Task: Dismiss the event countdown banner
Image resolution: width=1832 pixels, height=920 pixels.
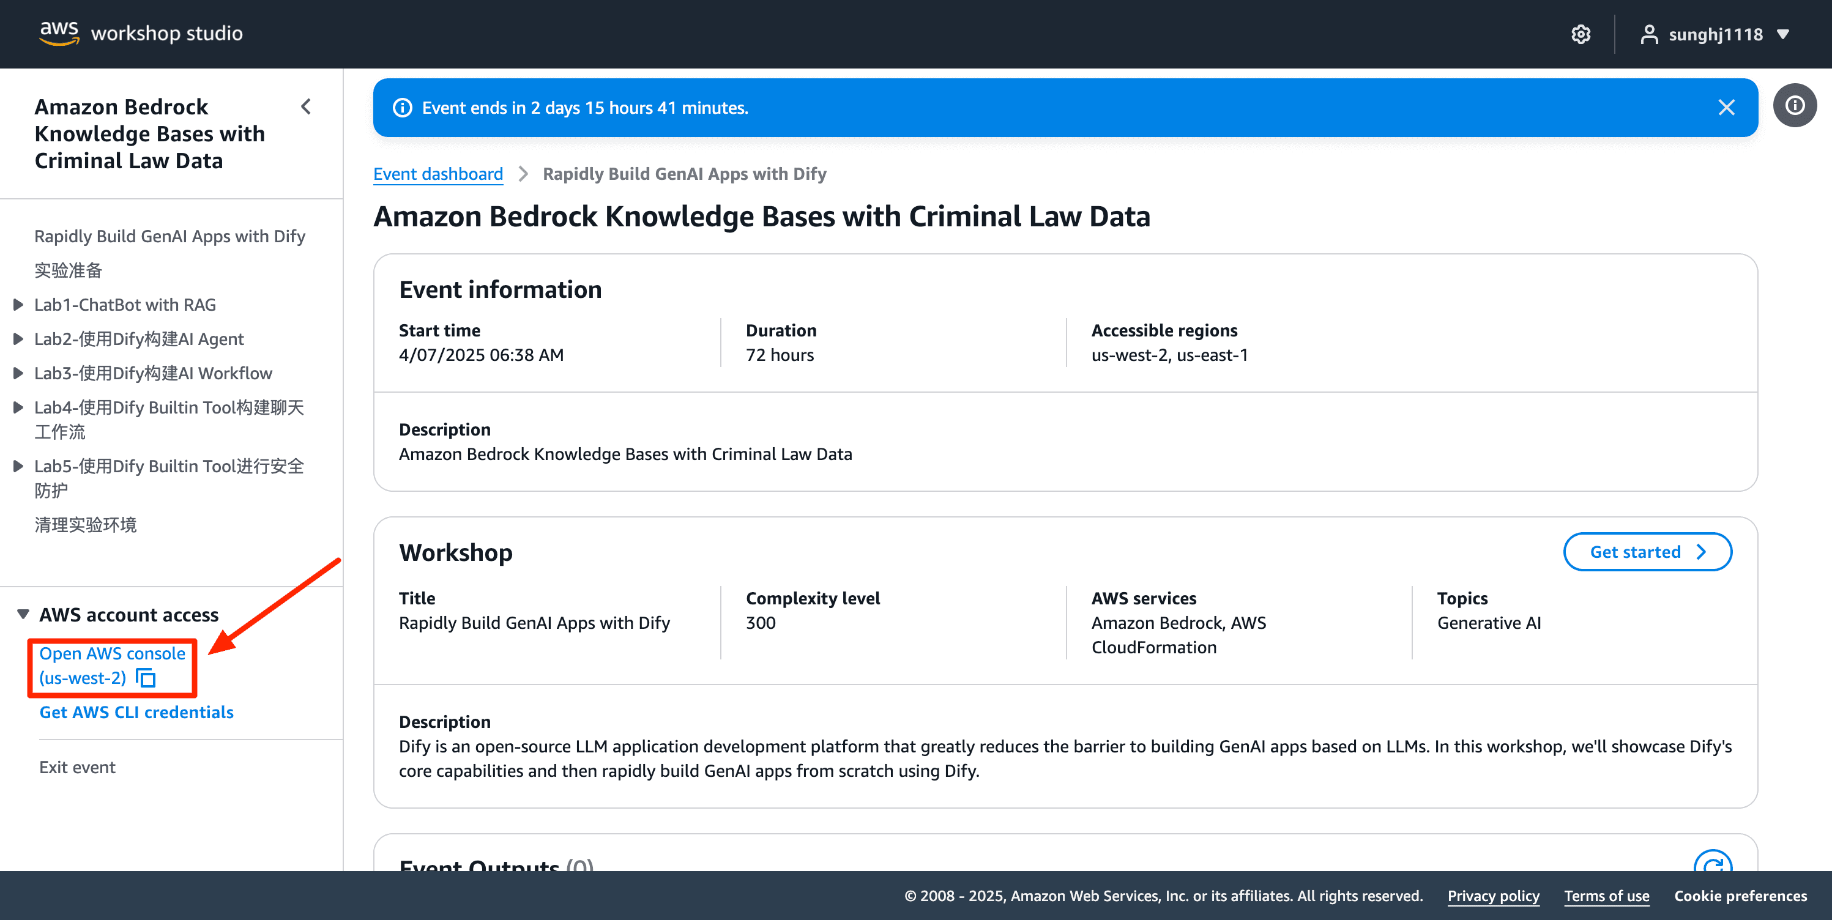Action: click(1726, 108)
